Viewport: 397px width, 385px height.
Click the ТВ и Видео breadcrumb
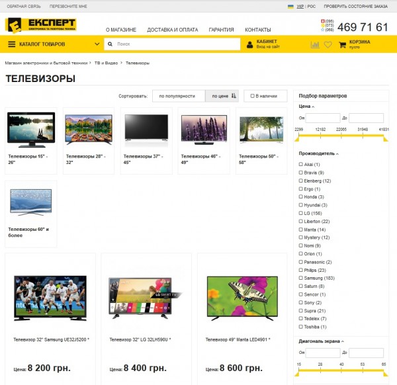click(106, 63)
